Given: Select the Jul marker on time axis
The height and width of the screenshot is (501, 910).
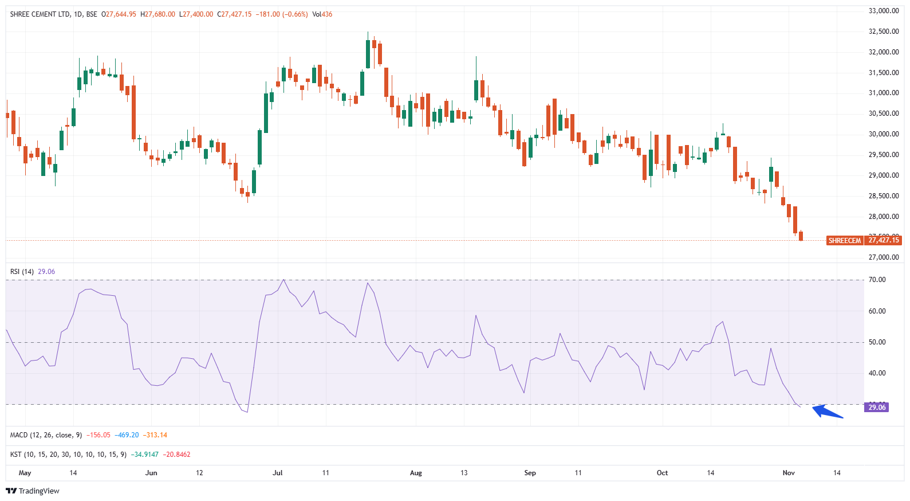Looking at the screenshot, I should (x=278, y=473).
